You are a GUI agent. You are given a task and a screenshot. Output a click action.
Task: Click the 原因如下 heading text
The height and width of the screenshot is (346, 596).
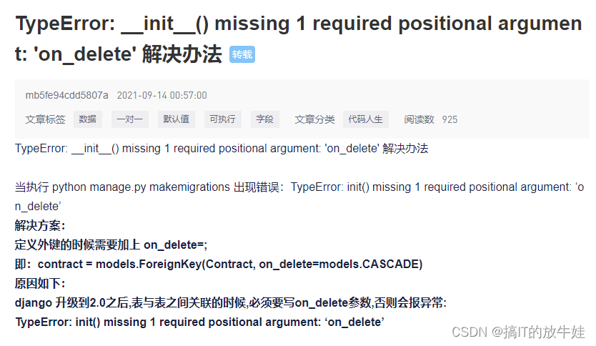40,283
